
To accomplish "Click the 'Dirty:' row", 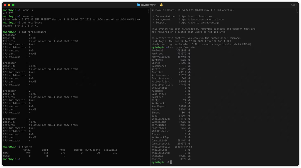I will [171, 100].
